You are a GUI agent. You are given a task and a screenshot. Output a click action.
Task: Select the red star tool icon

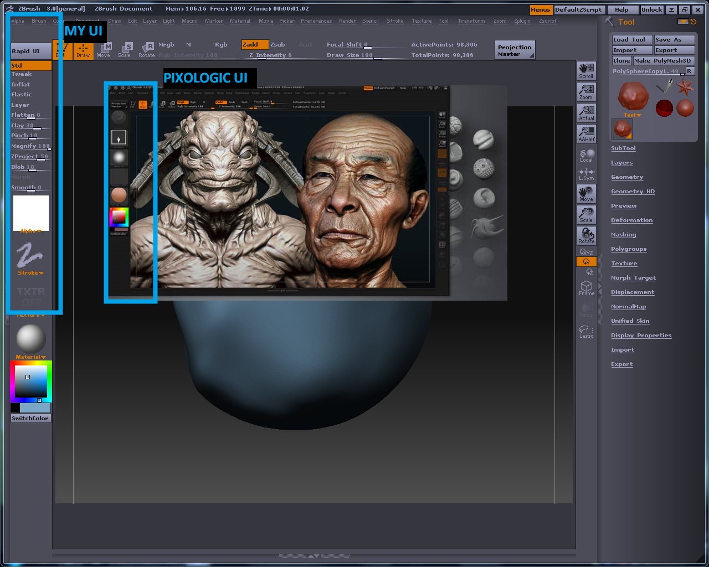click(x=685, y=86)
